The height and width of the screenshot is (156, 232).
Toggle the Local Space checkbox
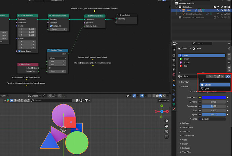[20, 51]
